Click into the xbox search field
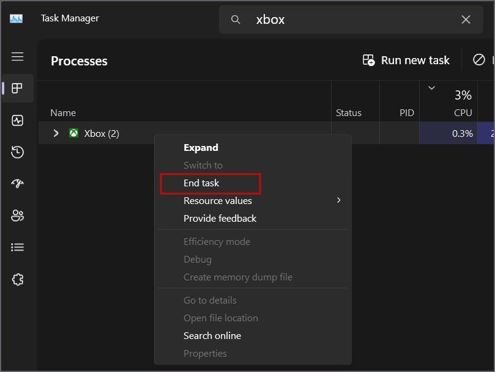 pyautogui.click(x=351, y=20)
